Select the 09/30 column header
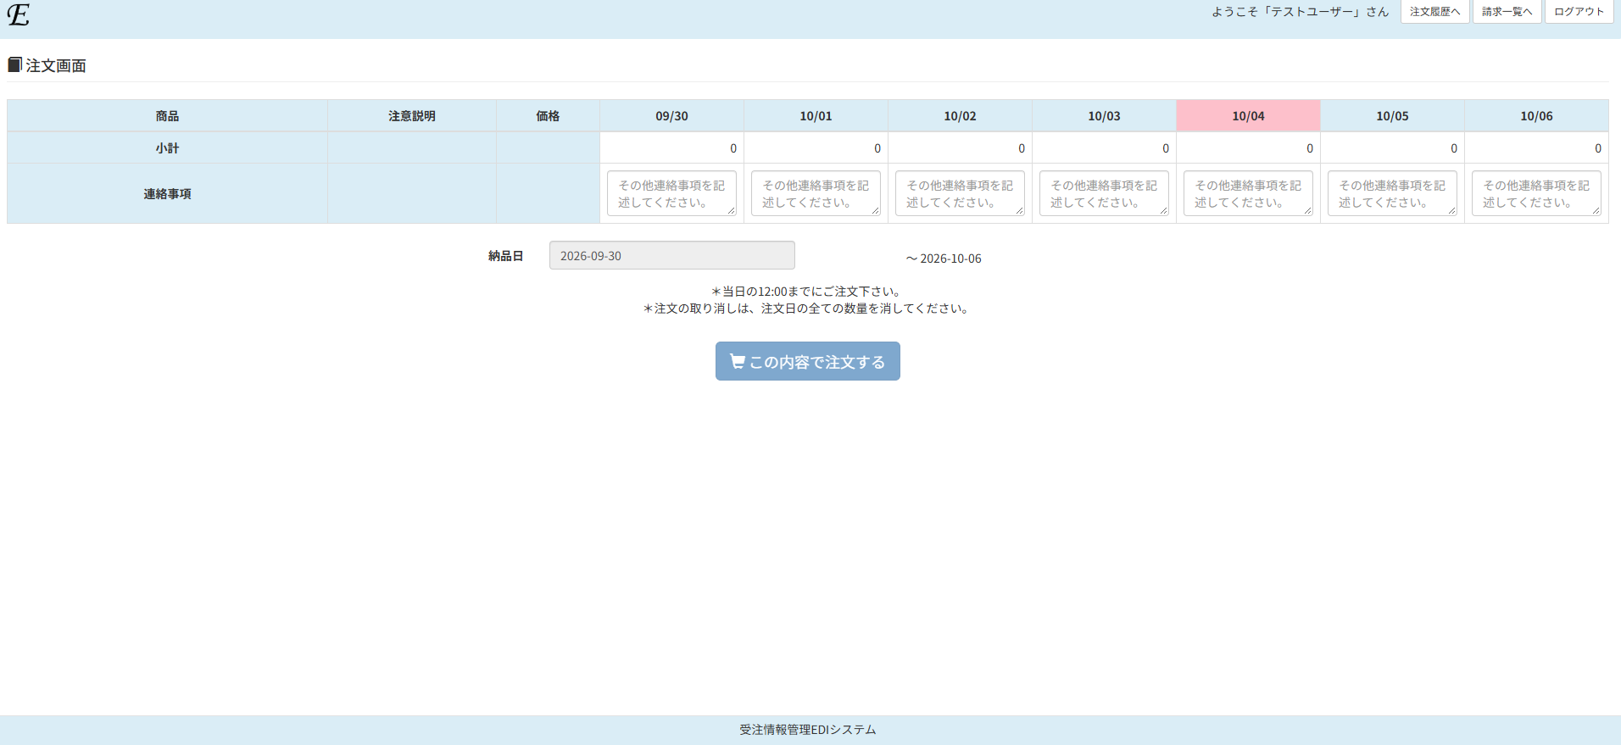 pyautogui.click(x=671, y=116)
